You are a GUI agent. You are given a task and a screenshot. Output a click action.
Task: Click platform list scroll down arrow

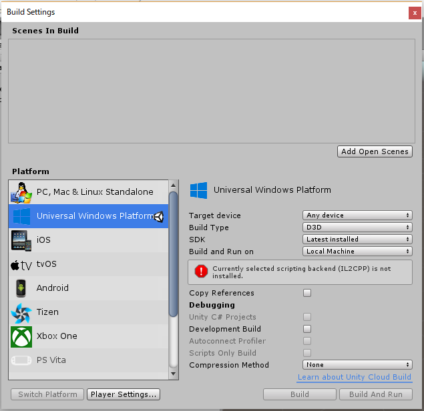pyautogui.click(x=174, y=374)
